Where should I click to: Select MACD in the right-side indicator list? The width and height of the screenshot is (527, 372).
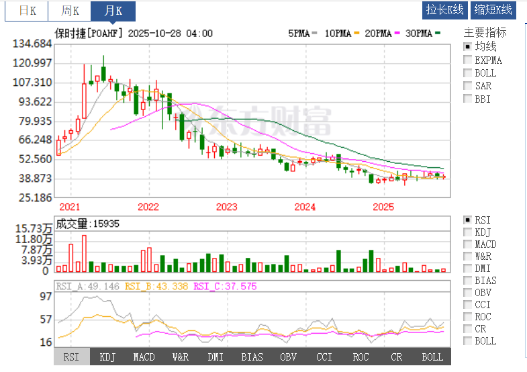[468, 244]
